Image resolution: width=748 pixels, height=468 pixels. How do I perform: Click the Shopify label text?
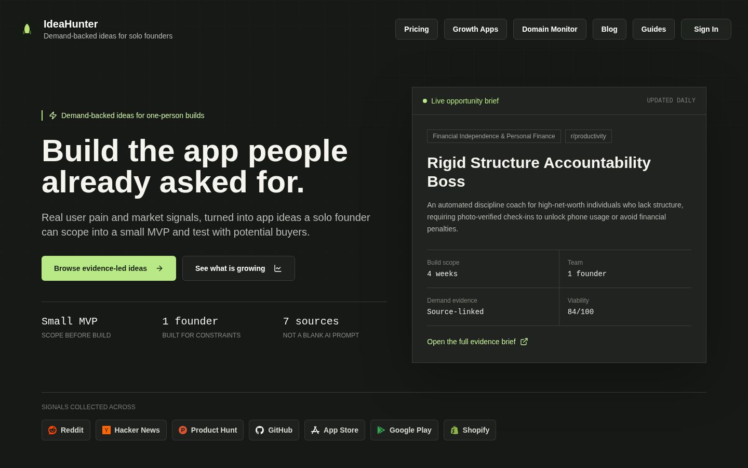(x=476, y=430)
